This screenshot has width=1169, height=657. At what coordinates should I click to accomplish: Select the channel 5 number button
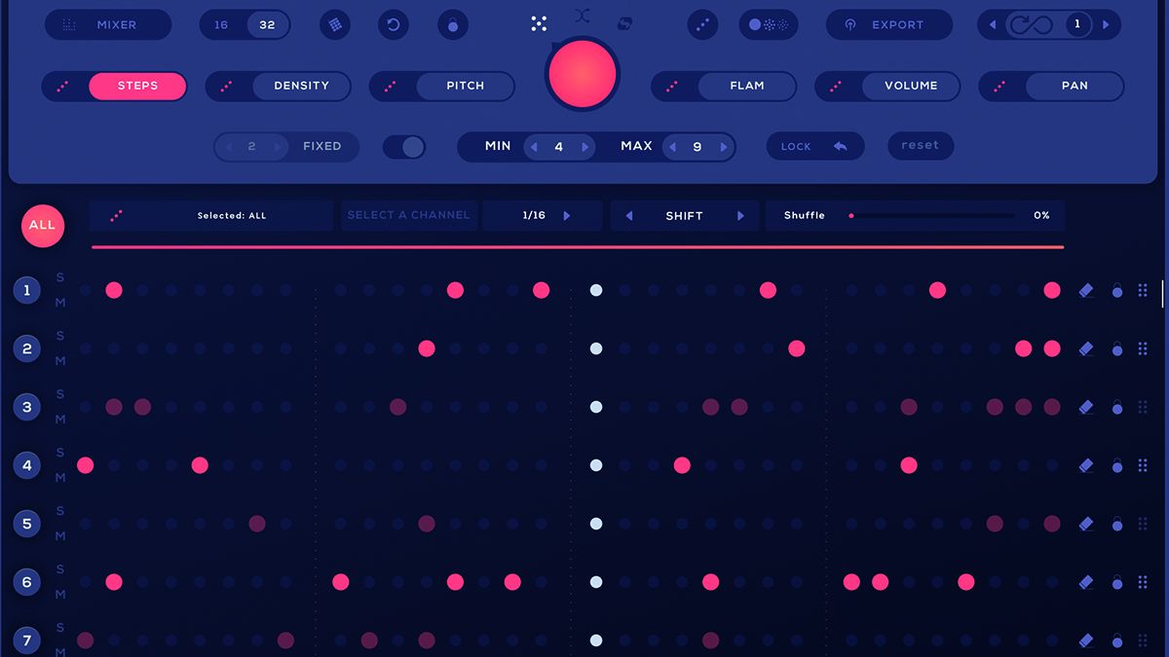click(x=27, y=524)
